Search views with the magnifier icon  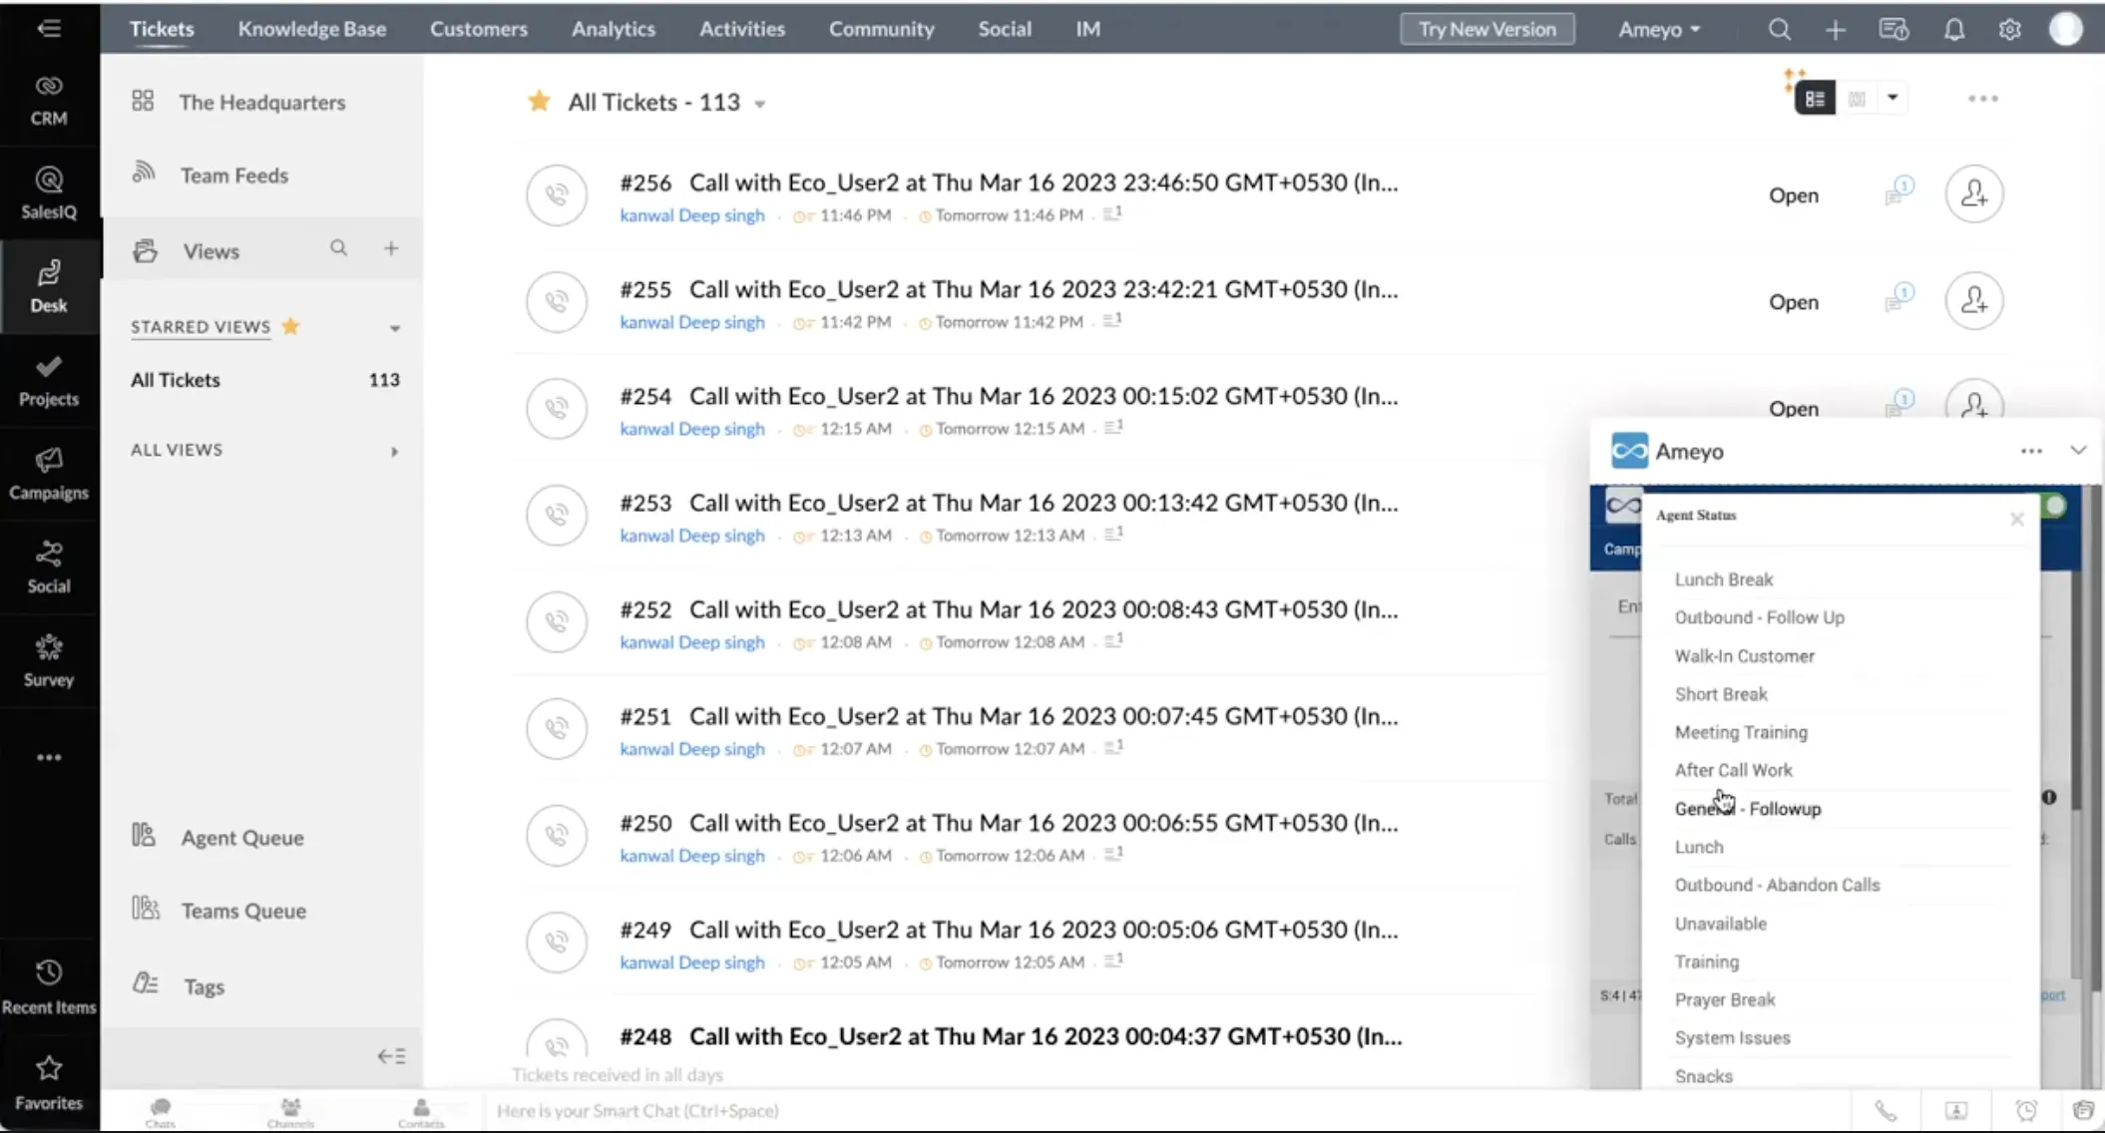point(339,248)
